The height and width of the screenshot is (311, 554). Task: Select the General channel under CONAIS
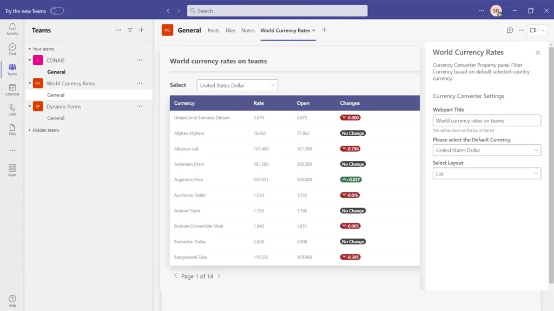tap(56, 71)
